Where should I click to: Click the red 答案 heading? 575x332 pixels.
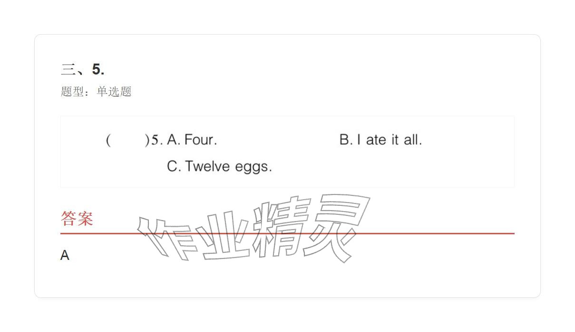77,219
